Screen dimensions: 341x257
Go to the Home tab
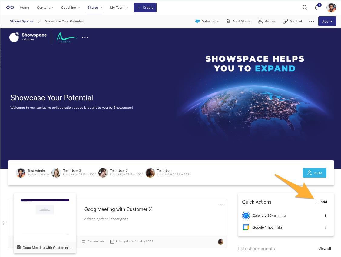(24, 8)
